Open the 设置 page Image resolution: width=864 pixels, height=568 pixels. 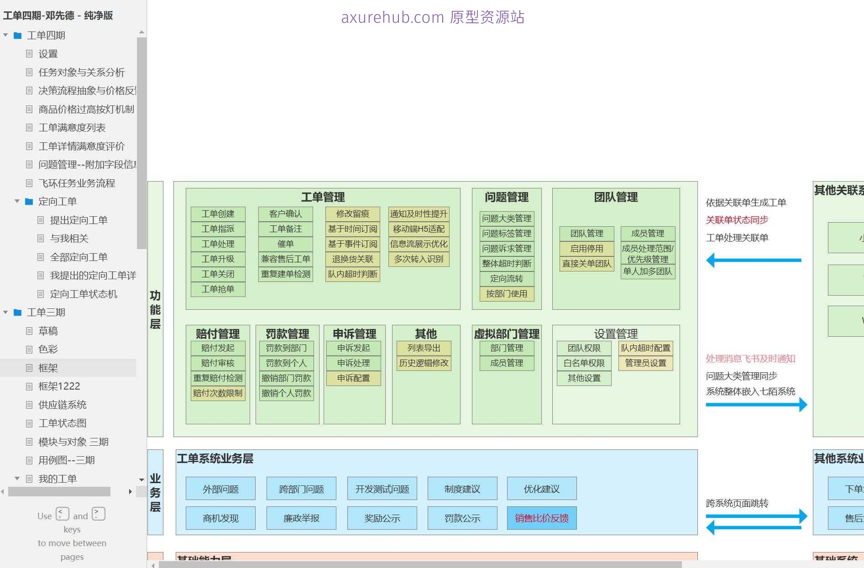pos(48,54)
